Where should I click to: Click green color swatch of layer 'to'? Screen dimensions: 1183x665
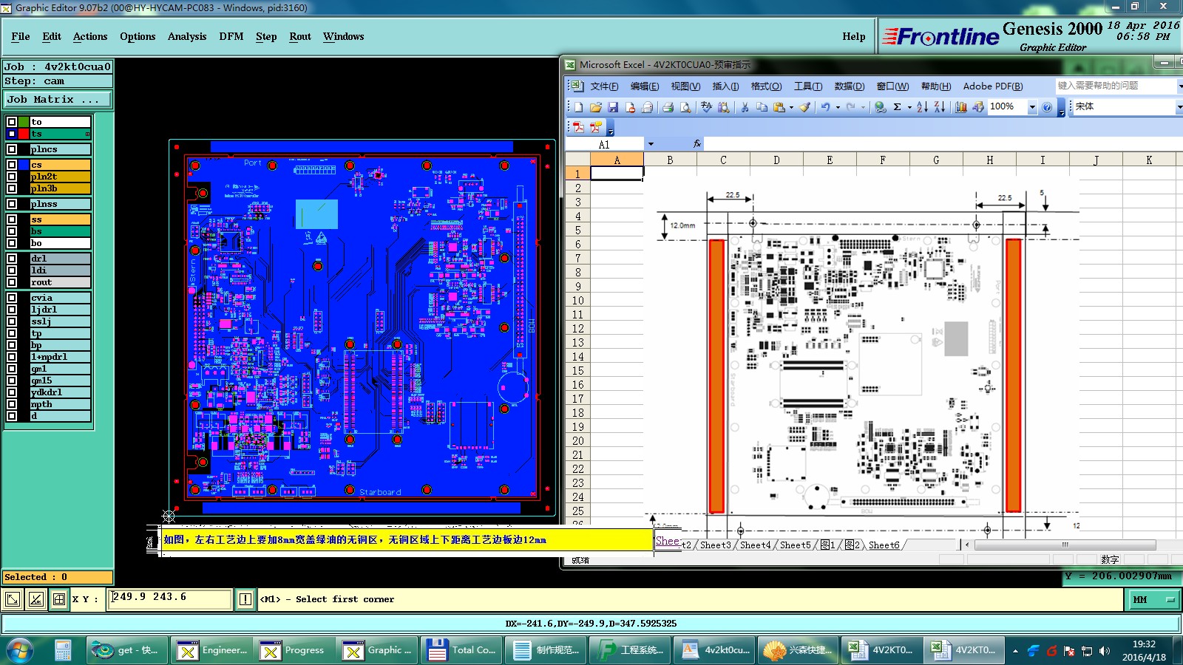[24, 122]
